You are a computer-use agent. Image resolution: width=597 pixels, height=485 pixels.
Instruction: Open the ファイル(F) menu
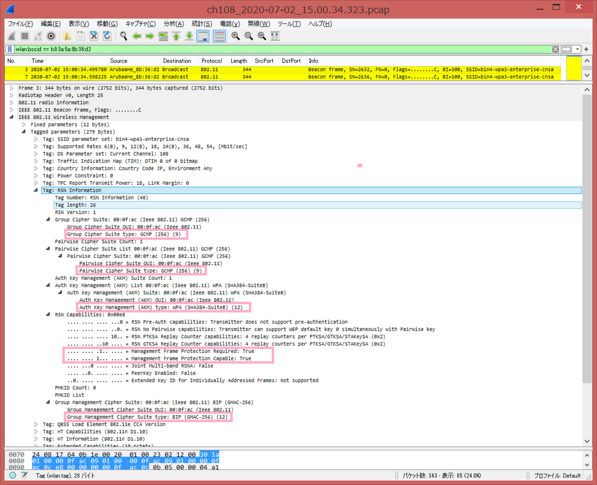pos(20,24)
